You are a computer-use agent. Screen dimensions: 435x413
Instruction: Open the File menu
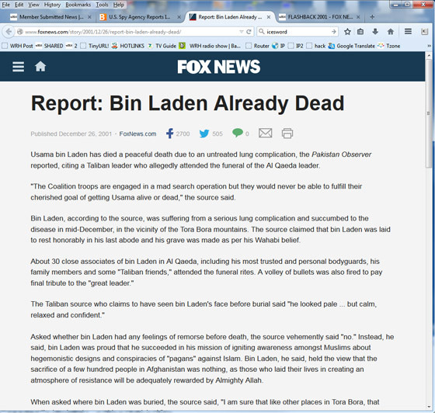[6, 5]
